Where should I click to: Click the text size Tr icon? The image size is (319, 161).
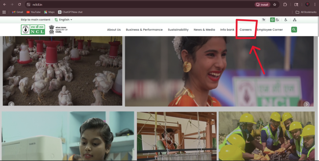coord(264,20)
